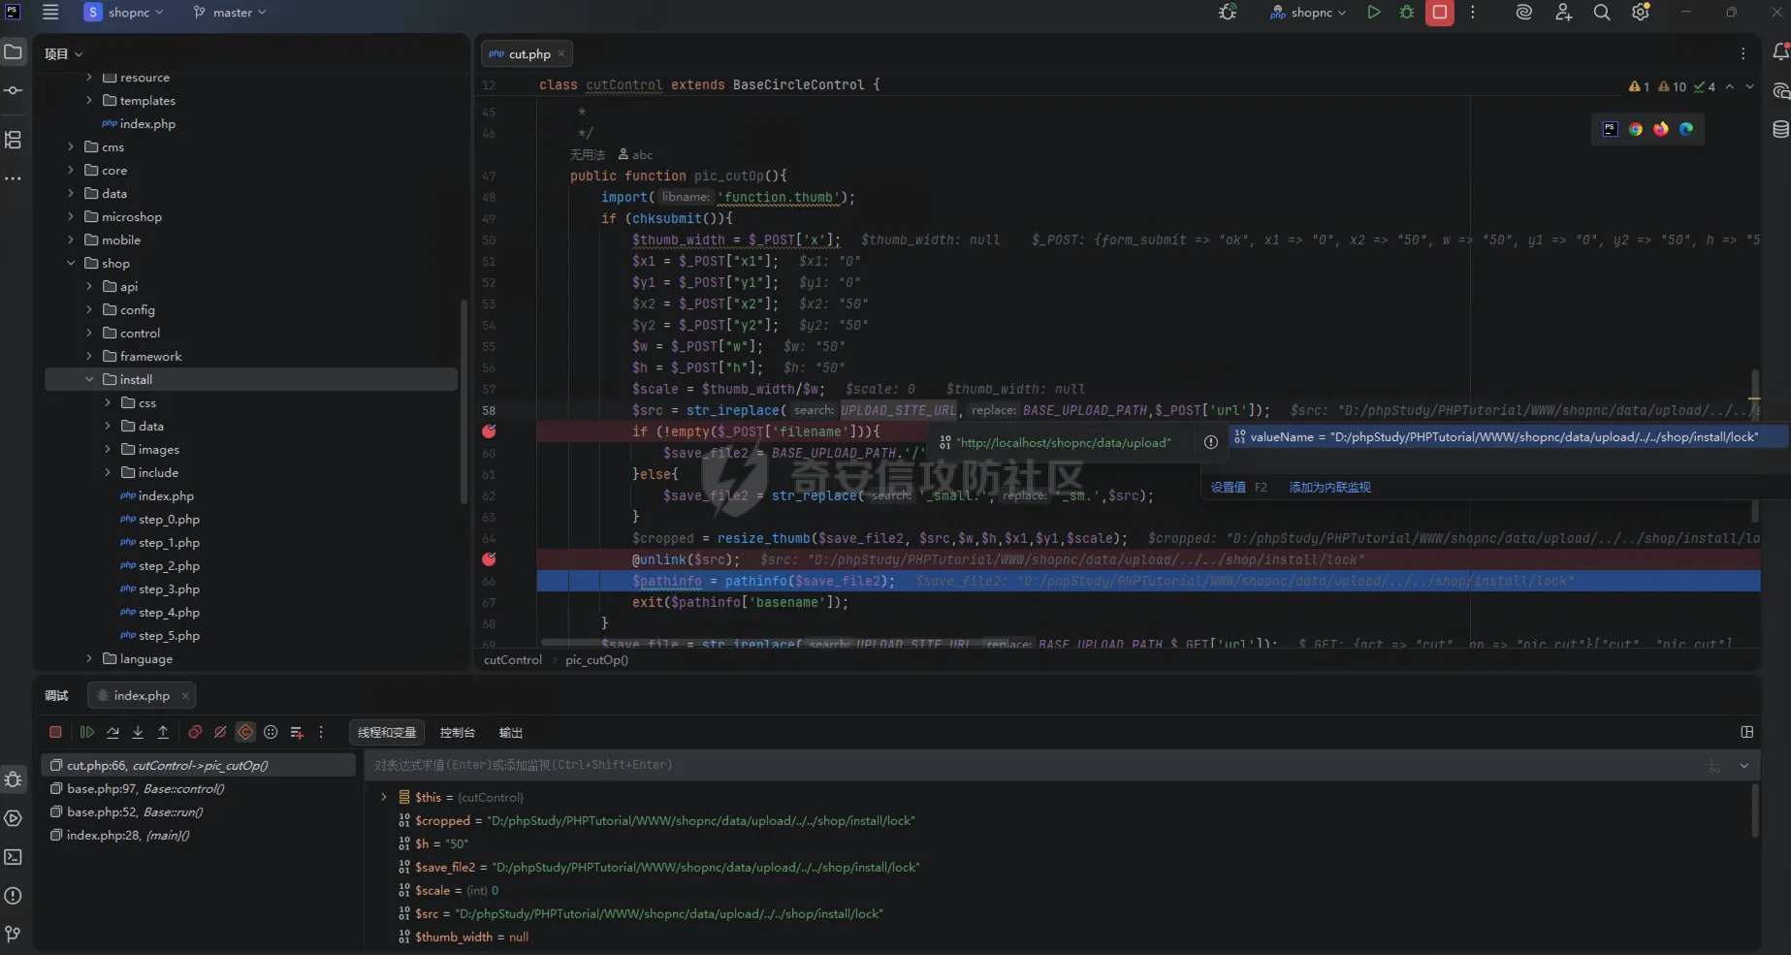Switch to the 控制台 console tab
Screen dimensions: 1791x955
click(457, 733)
